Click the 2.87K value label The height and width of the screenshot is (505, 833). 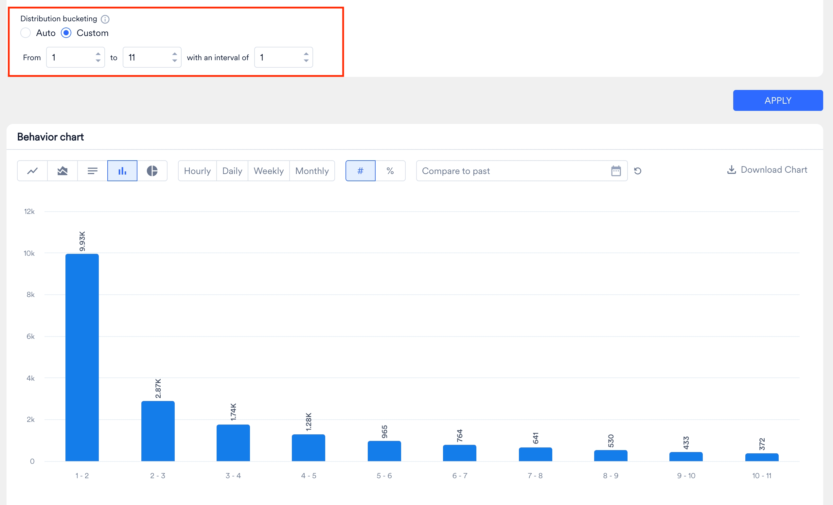(158, 388)
